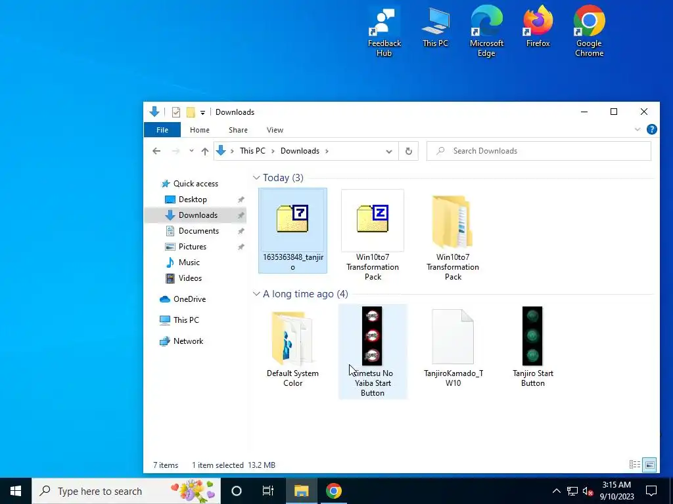
Task: Switch to the Share ribbon tab
Action: (238, 130)
